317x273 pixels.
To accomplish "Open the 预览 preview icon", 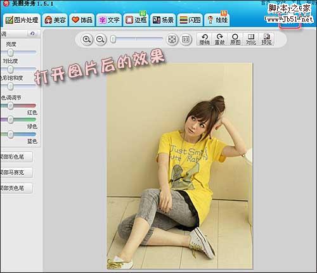I will [266, 39].
